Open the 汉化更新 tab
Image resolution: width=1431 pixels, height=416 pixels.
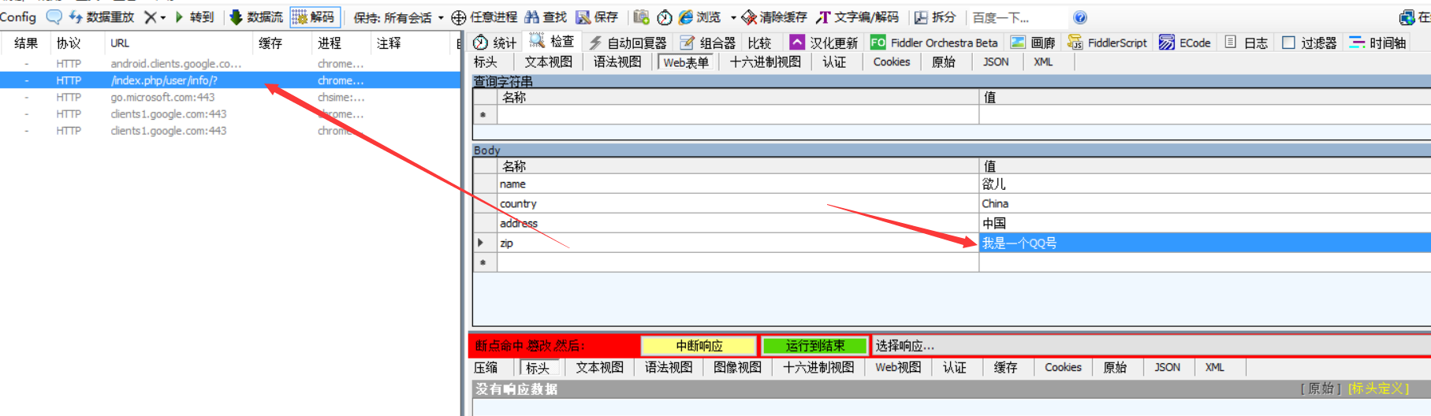tap(824, 43)
